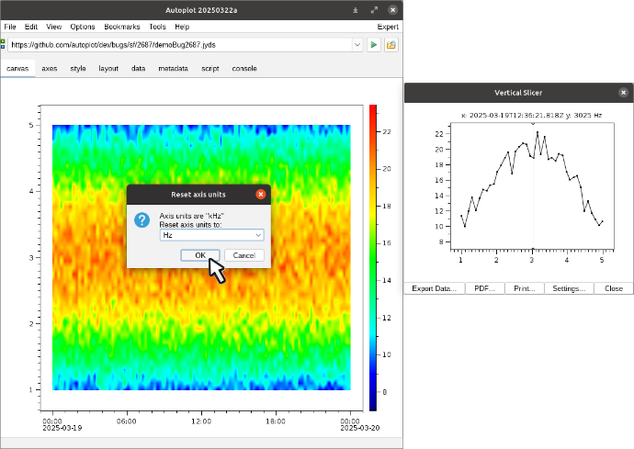Close the Reset axis units dialog

pyautogui.click(x=261, y=195)
